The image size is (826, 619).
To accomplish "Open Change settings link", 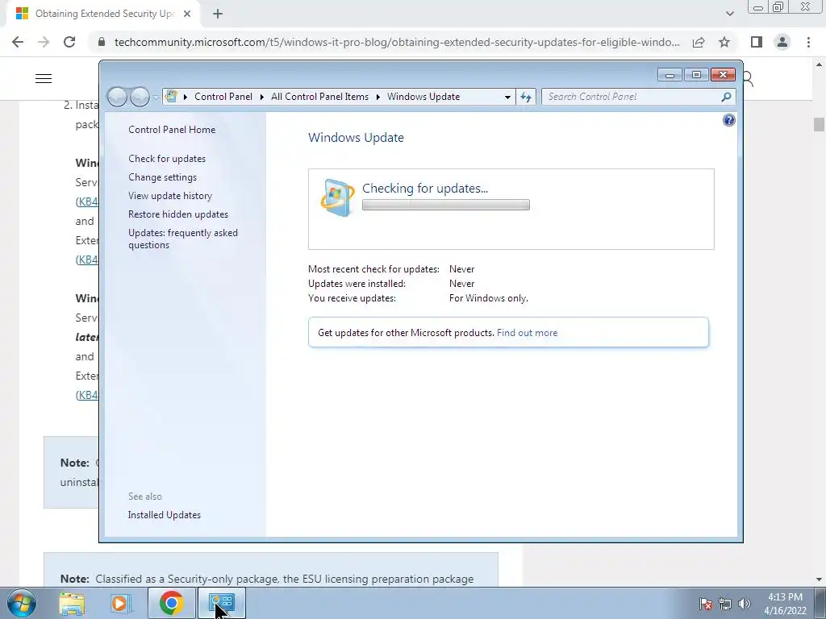I will tap(162, 177).
